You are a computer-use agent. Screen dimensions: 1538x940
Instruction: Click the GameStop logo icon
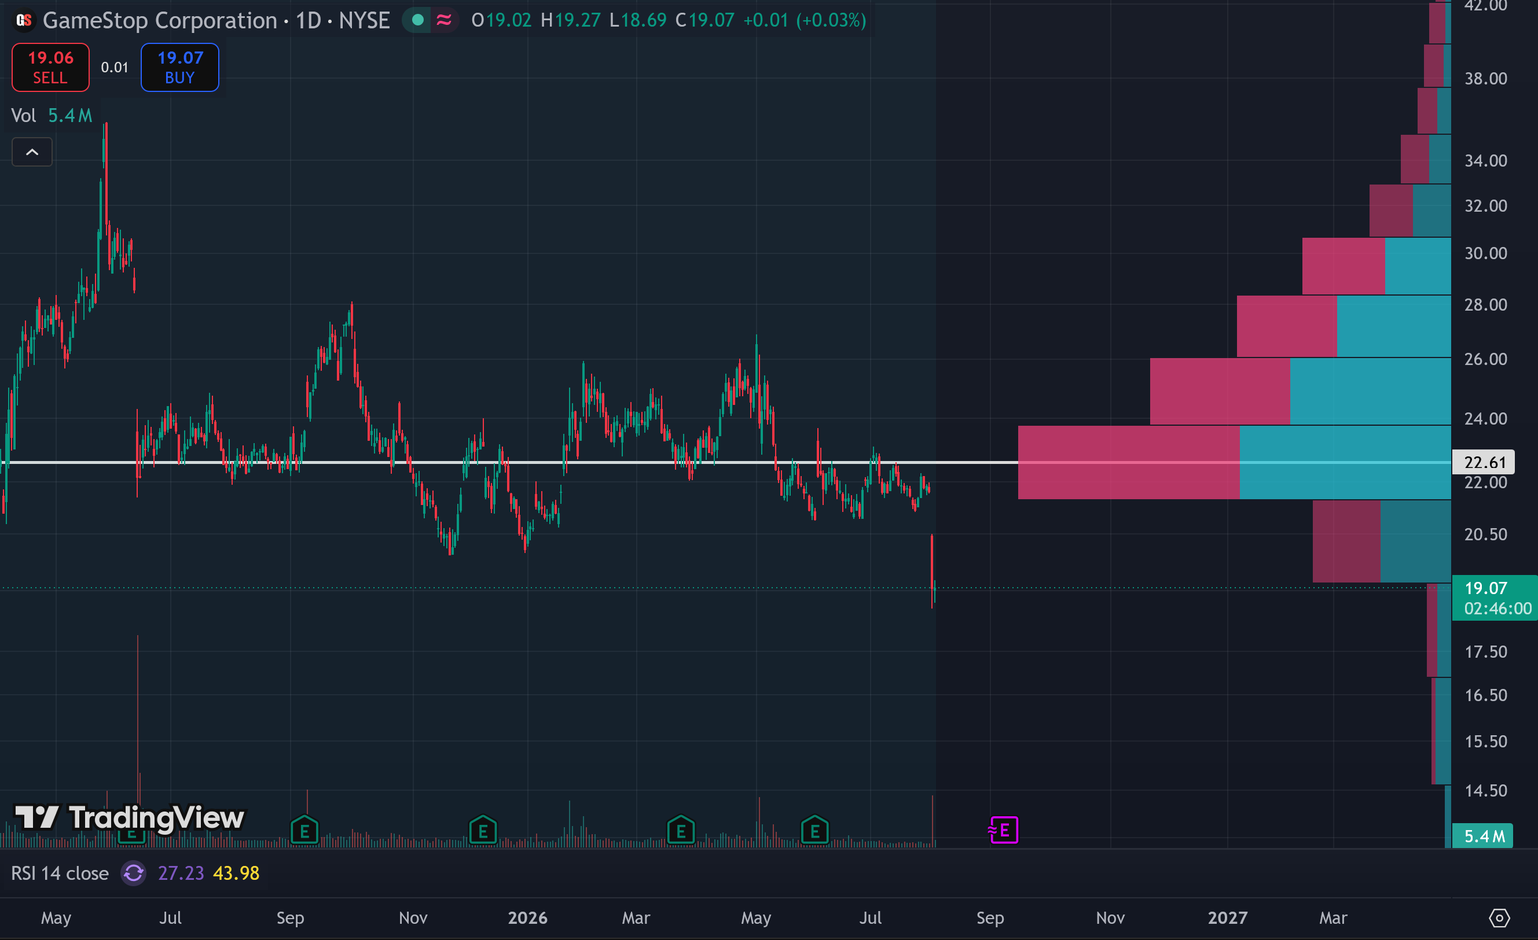(24, 21)
